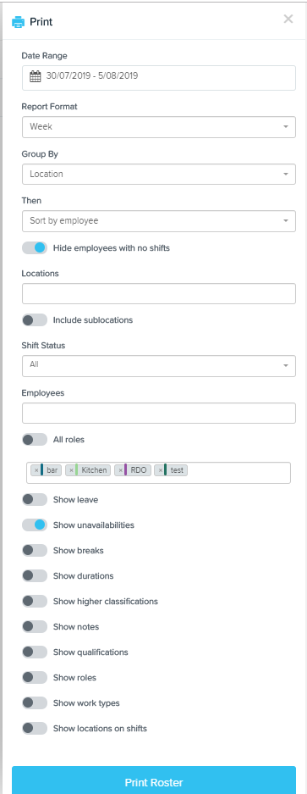This screenshot has height=794, width=307.
Task: Remove the Kitchen role tag
Action: (x=71, y=470)
